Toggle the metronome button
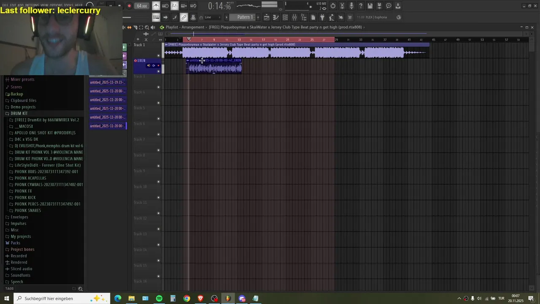The height and width of the screenshot is (304, 540). pyautogui.click(x=156, y=6)
